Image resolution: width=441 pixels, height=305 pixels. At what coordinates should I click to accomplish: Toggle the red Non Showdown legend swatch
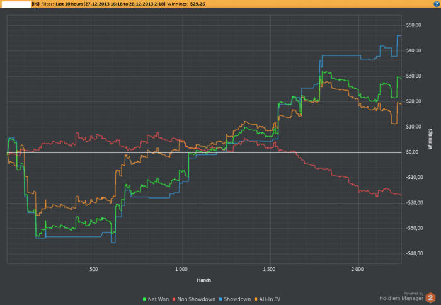coord(174,299)
